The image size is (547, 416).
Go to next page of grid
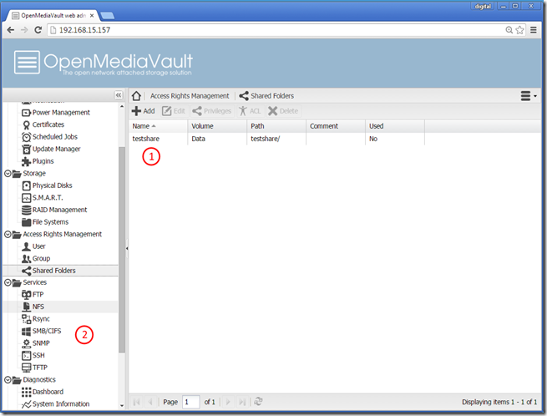click(x=228, y=402)
